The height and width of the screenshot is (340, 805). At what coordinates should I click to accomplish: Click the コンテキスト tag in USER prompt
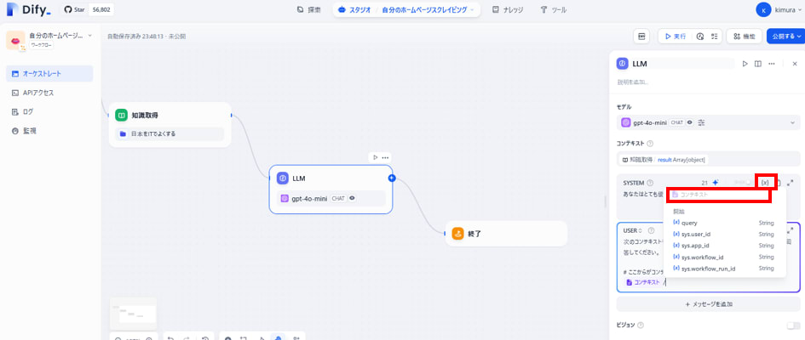coord(643,282)
